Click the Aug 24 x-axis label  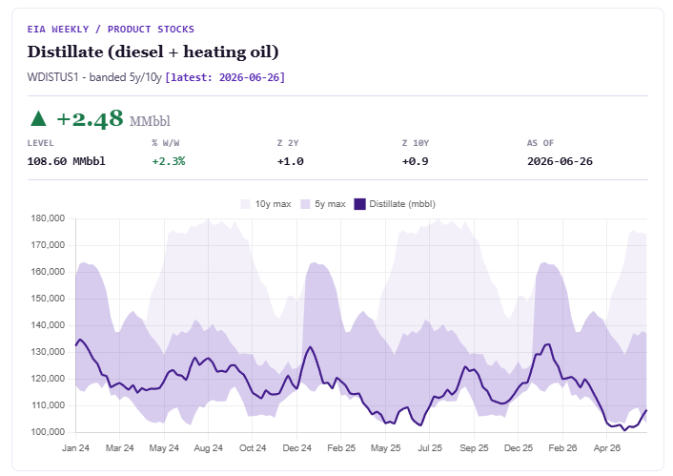(x=208, y=448)
